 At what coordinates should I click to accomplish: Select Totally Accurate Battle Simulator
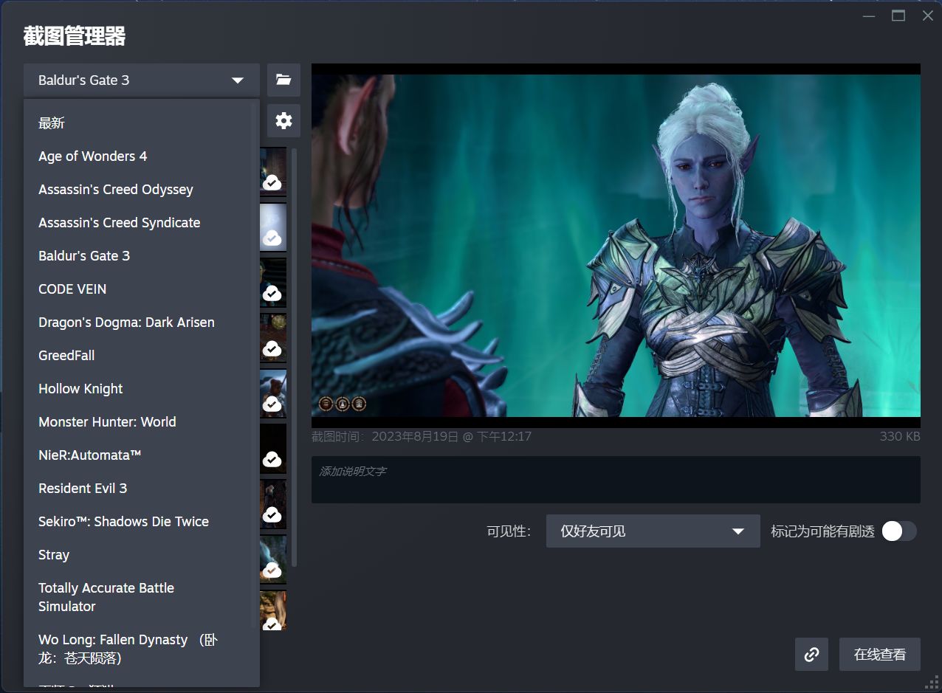click(142, 597)
